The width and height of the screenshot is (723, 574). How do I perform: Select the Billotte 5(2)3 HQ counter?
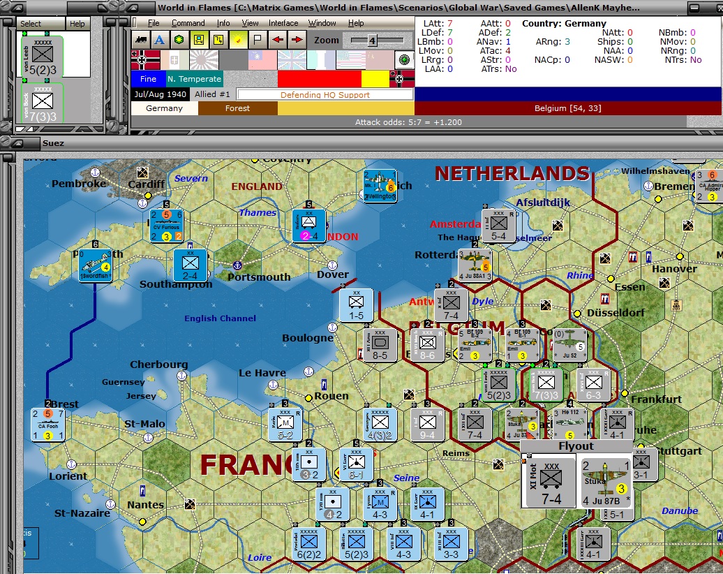point(356,544)
